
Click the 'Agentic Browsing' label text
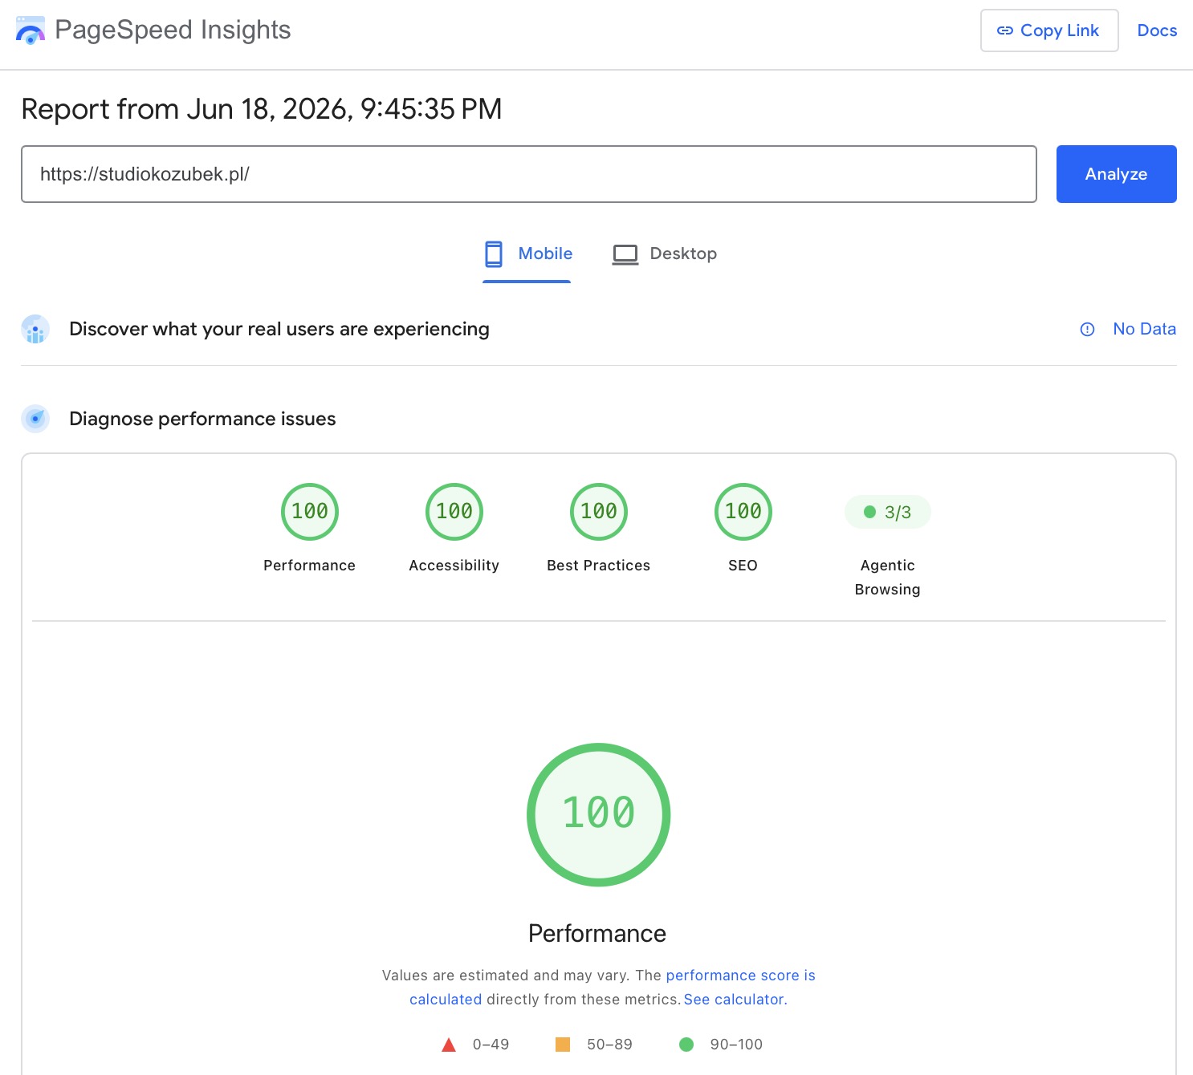click(888, 578)
